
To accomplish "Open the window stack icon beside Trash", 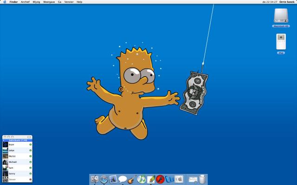I will (x=193, y=179).
